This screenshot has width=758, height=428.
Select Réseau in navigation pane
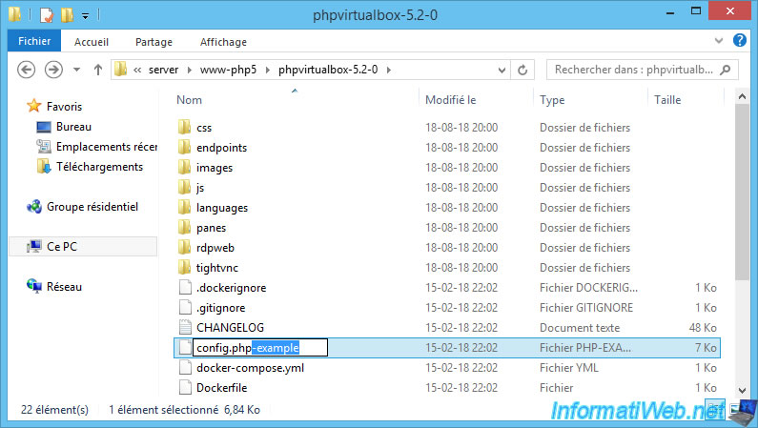click(64, 287)
